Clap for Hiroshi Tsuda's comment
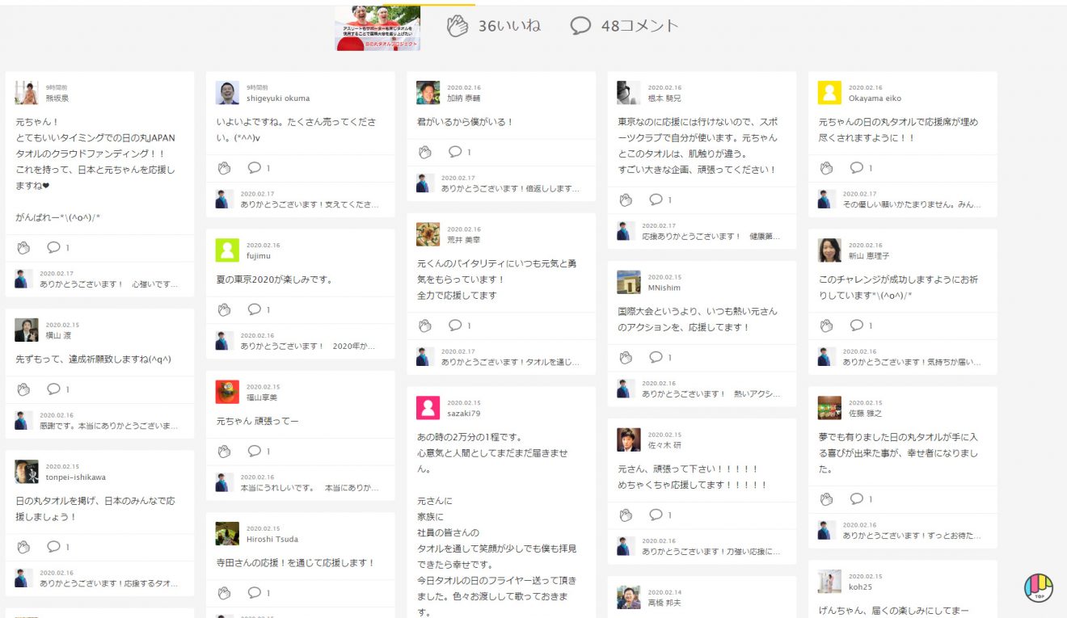The height and width of the screenshot is (618, 1067). [225, 592]
